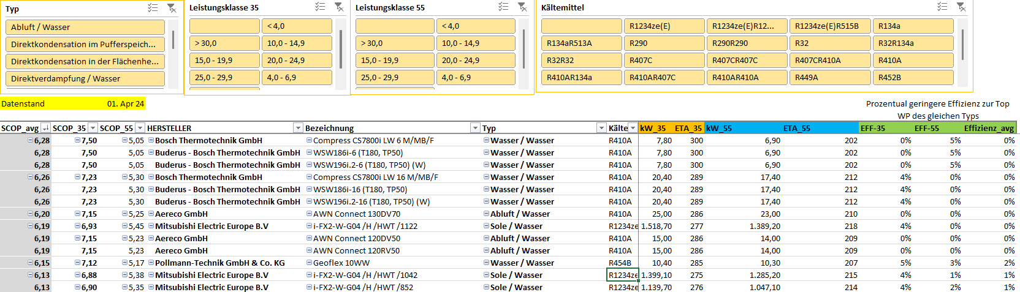
Task: Filter Kältemittel by R449A
Action: coord(830,77)
